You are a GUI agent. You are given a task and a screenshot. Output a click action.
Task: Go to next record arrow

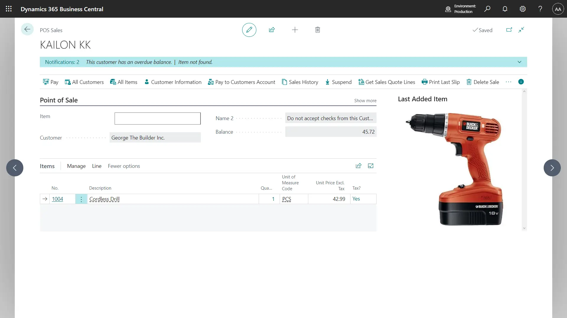coord(552,168)
